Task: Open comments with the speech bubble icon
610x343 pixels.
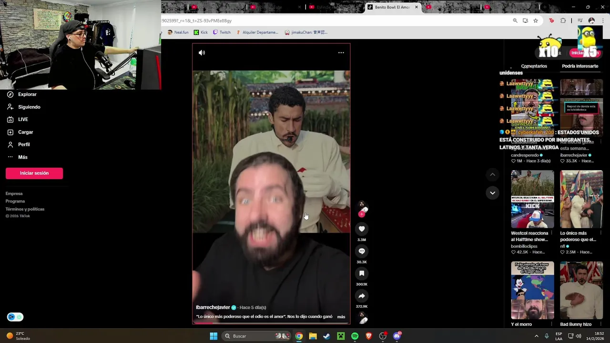Action: [362, 251]
